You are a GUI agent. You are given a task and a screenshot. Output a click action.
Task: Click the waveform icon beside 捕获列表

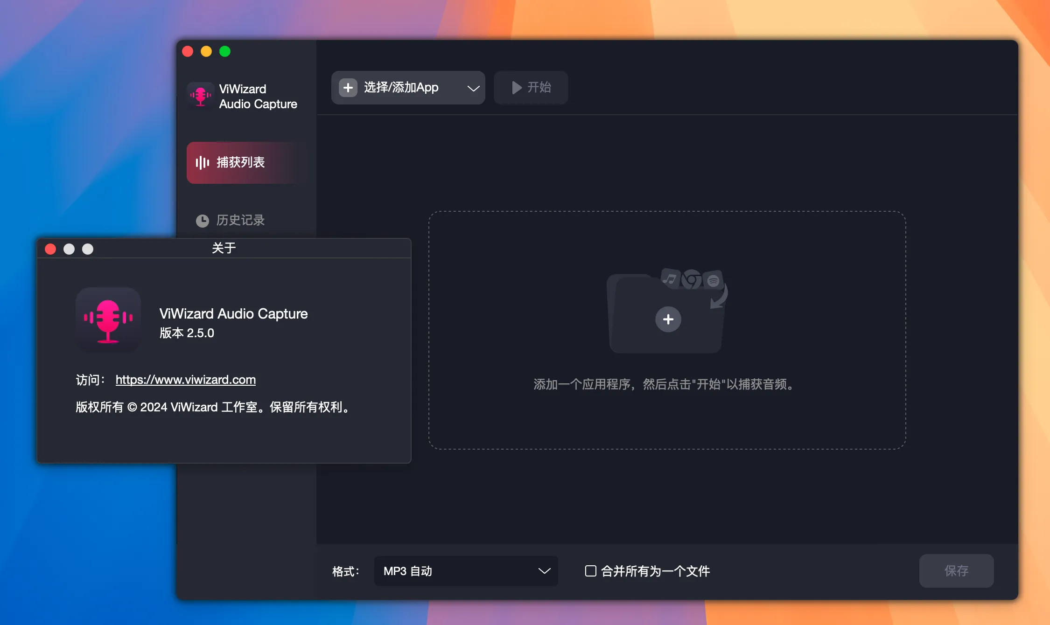202,162
